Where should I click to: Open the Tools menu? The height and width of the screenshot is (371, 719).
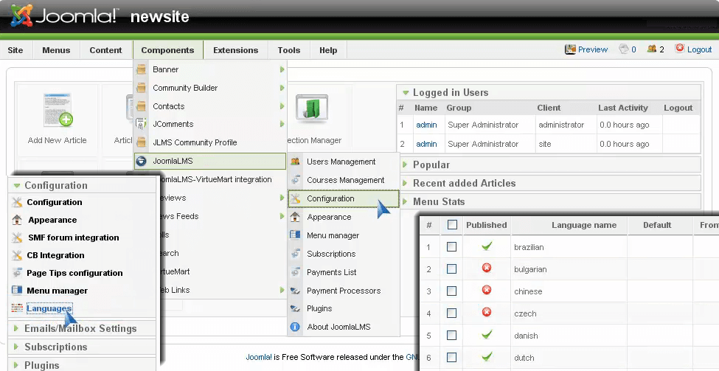[289, 50]
